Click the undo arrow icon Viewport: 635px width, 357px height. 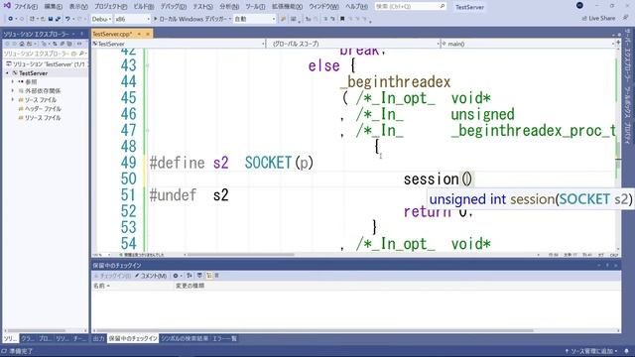(x=67, y=19)
